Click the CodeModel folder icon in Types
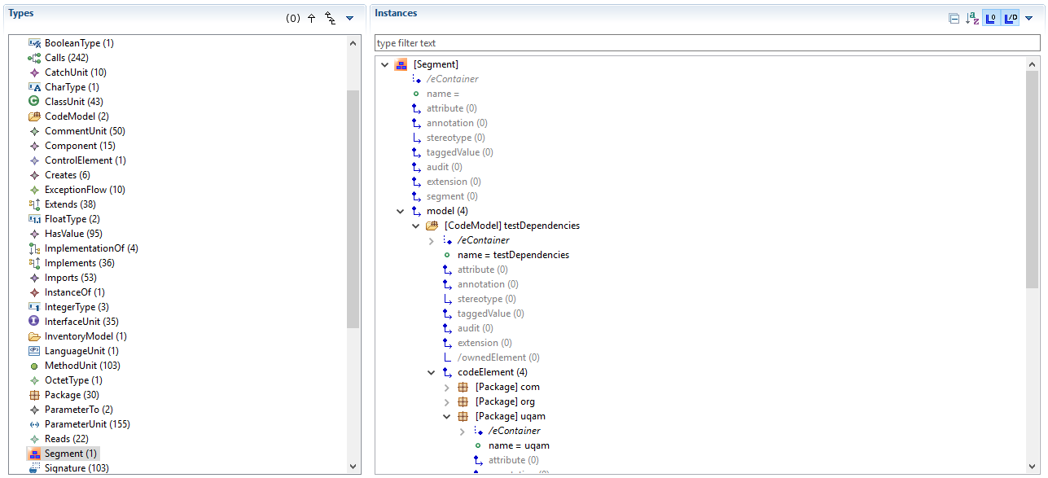Screen dimensions: 1048x478 (34, 116)
